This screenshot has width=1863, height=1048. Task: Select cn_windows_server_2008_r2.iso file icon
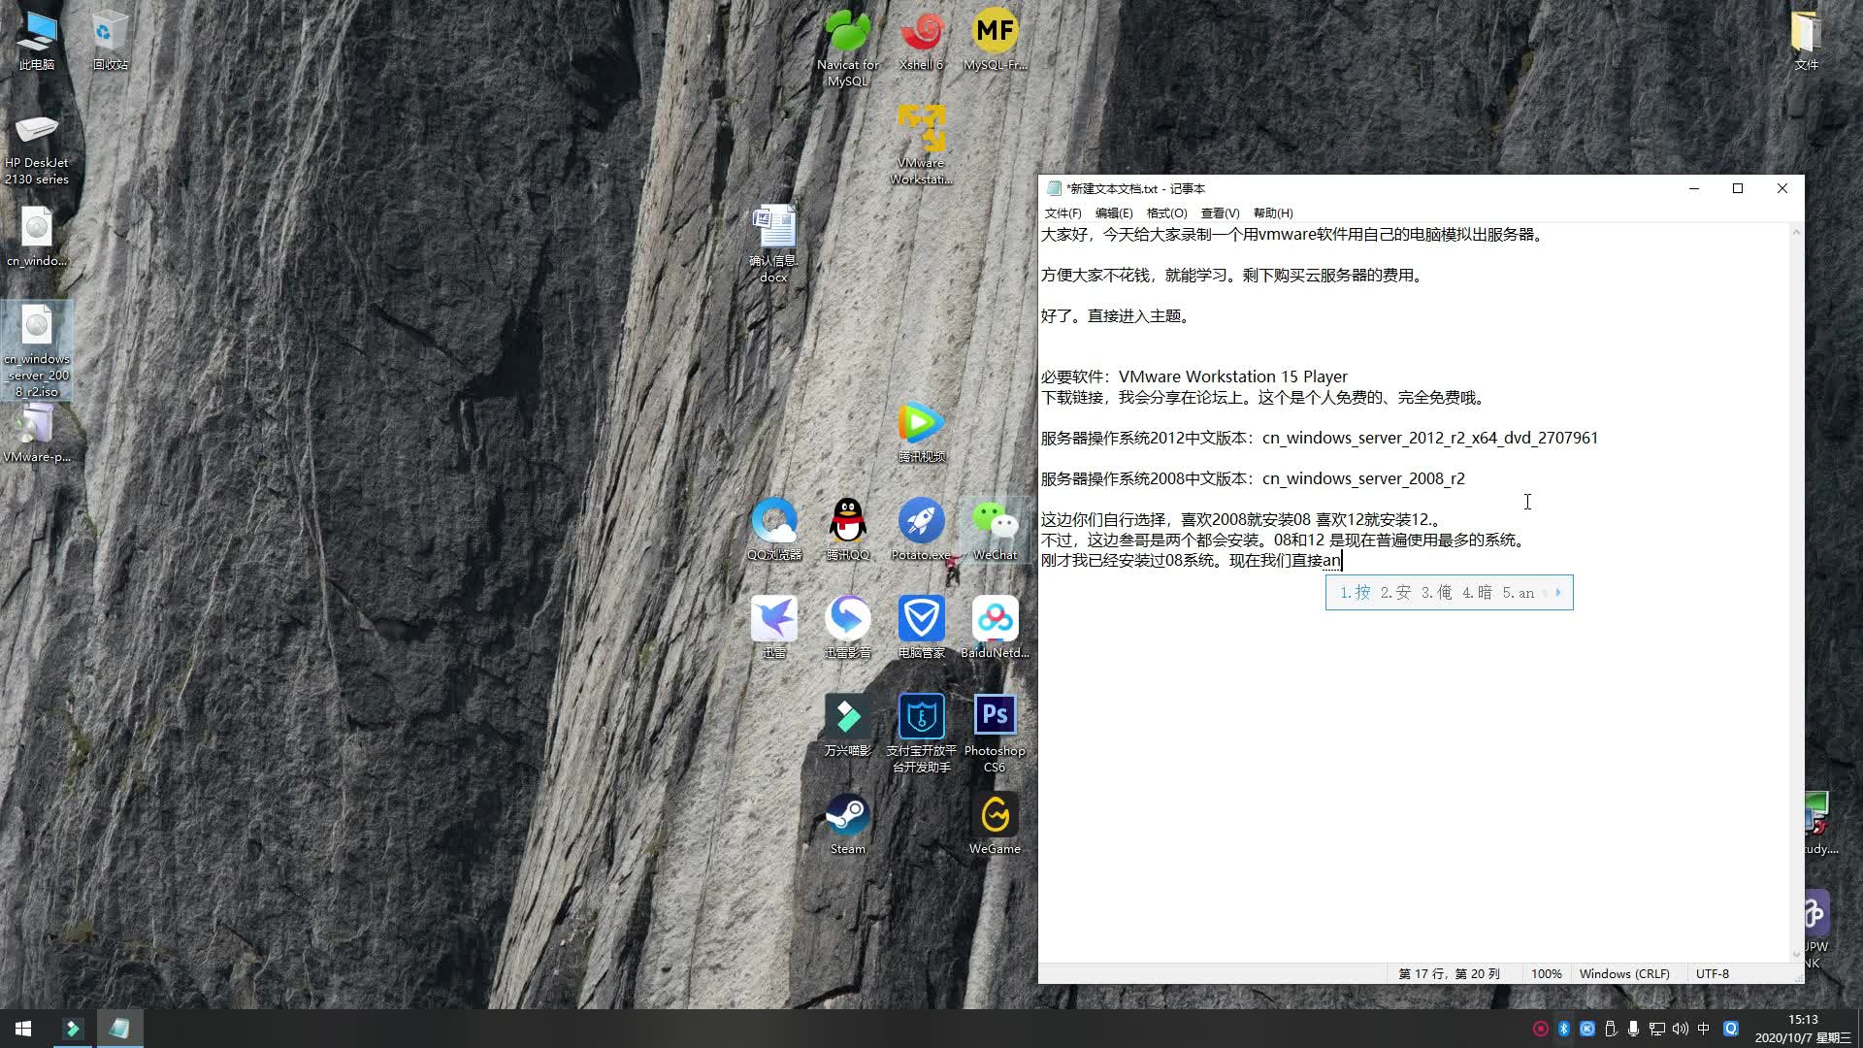click(37, 327)
